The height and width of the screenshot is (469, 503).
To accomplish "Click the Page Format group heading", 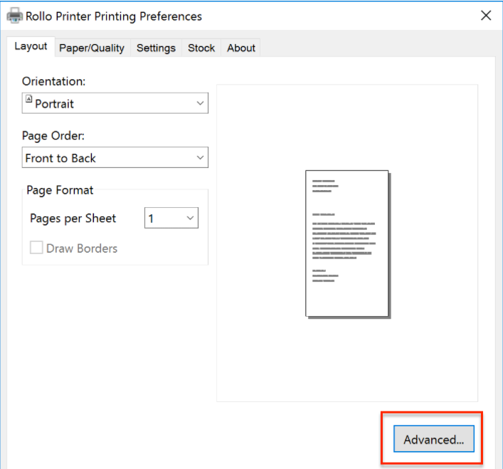I will point(60,190).
